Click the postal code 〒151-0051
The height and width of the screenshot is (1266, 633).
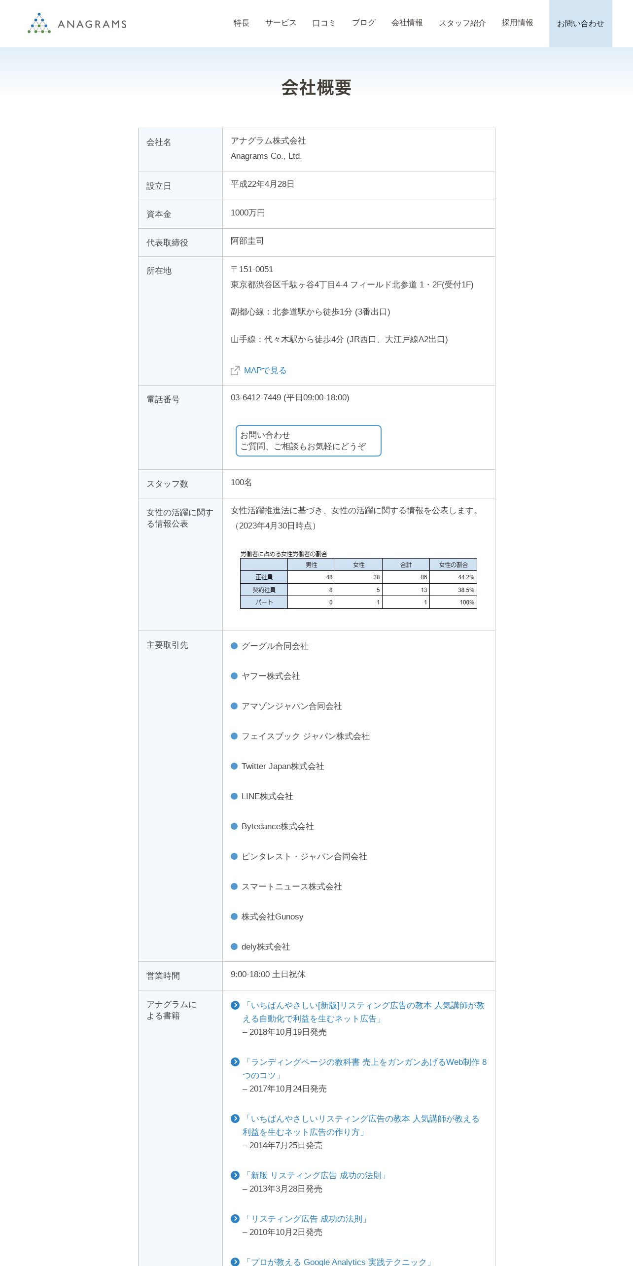coord(252,269)
